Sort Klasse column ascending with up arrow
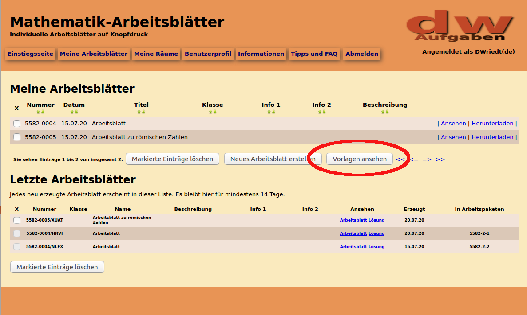527x315 pixels. pos(210,112)
